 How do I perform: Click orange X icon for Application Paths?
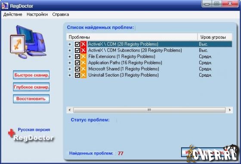[x=83, y=63]
